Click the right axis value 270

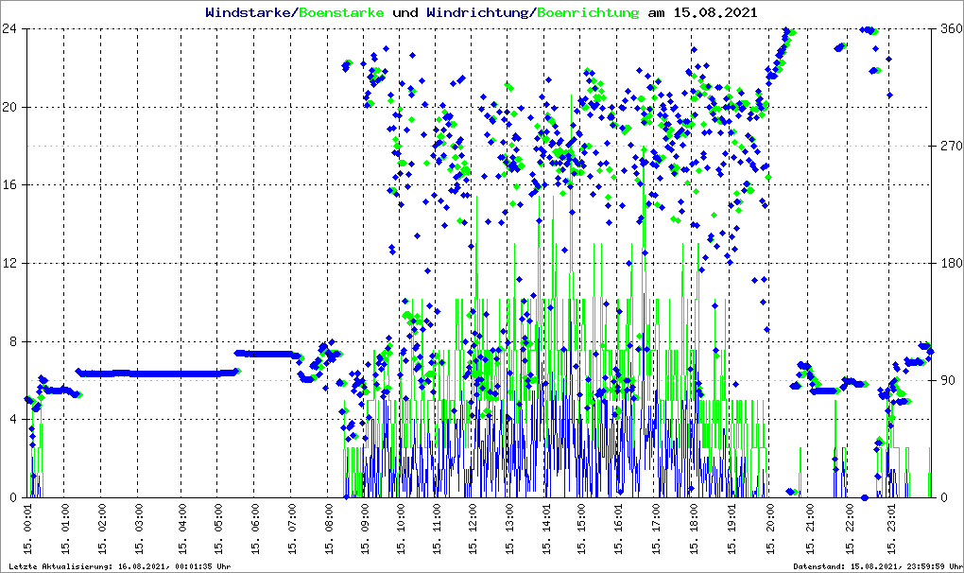point(952,146)
